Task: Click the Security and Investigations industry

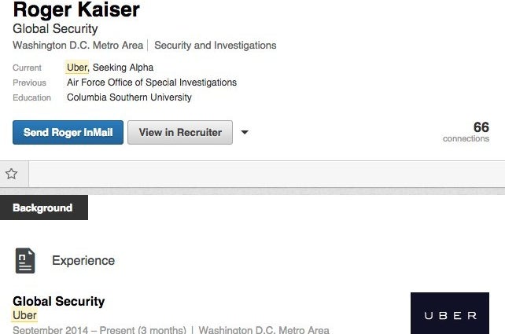Action: click(216, 46)
